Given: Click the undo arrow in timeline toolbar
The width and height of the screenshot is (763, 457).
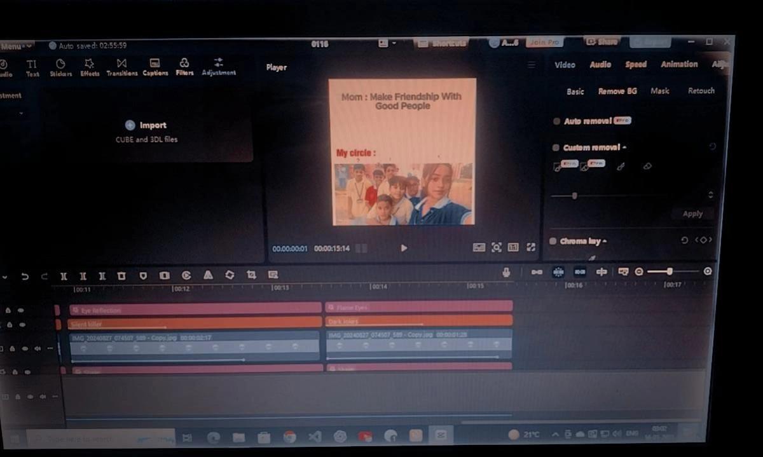Looking at the screenshot, I should 25,276.
